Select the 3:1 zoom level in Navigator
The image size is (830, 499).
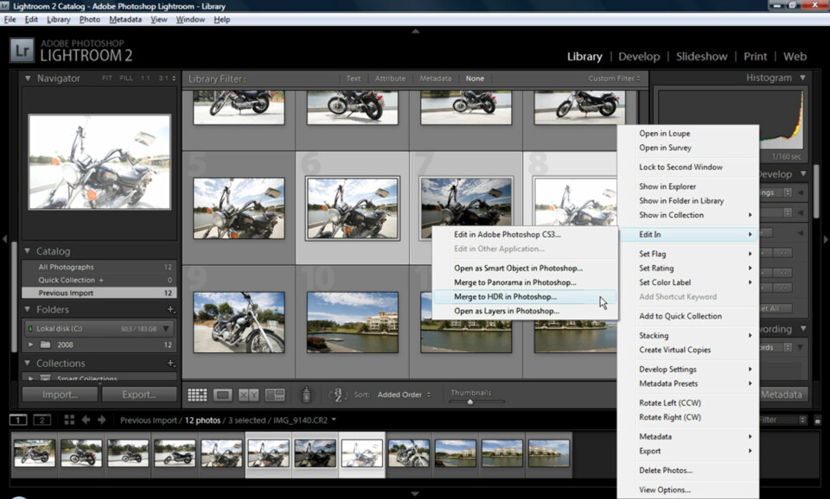163,79
